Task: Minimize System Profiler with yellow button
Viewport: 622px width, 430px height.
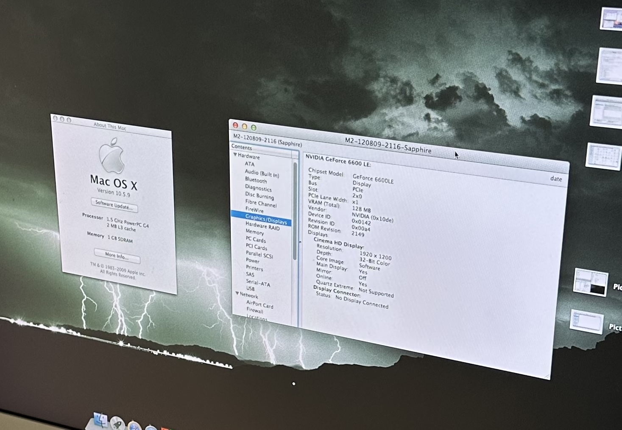Action: [244, 126]
